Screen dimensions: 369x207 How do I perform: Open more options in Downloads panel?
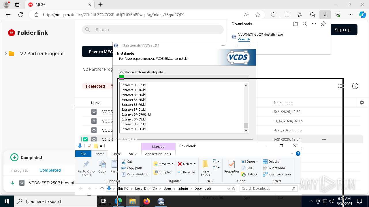[x=314, y=24]
